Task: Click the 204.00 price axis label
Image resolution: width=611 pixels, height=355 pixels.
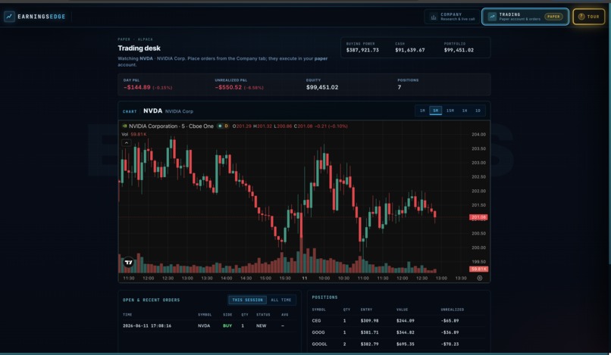Action: 478,134
